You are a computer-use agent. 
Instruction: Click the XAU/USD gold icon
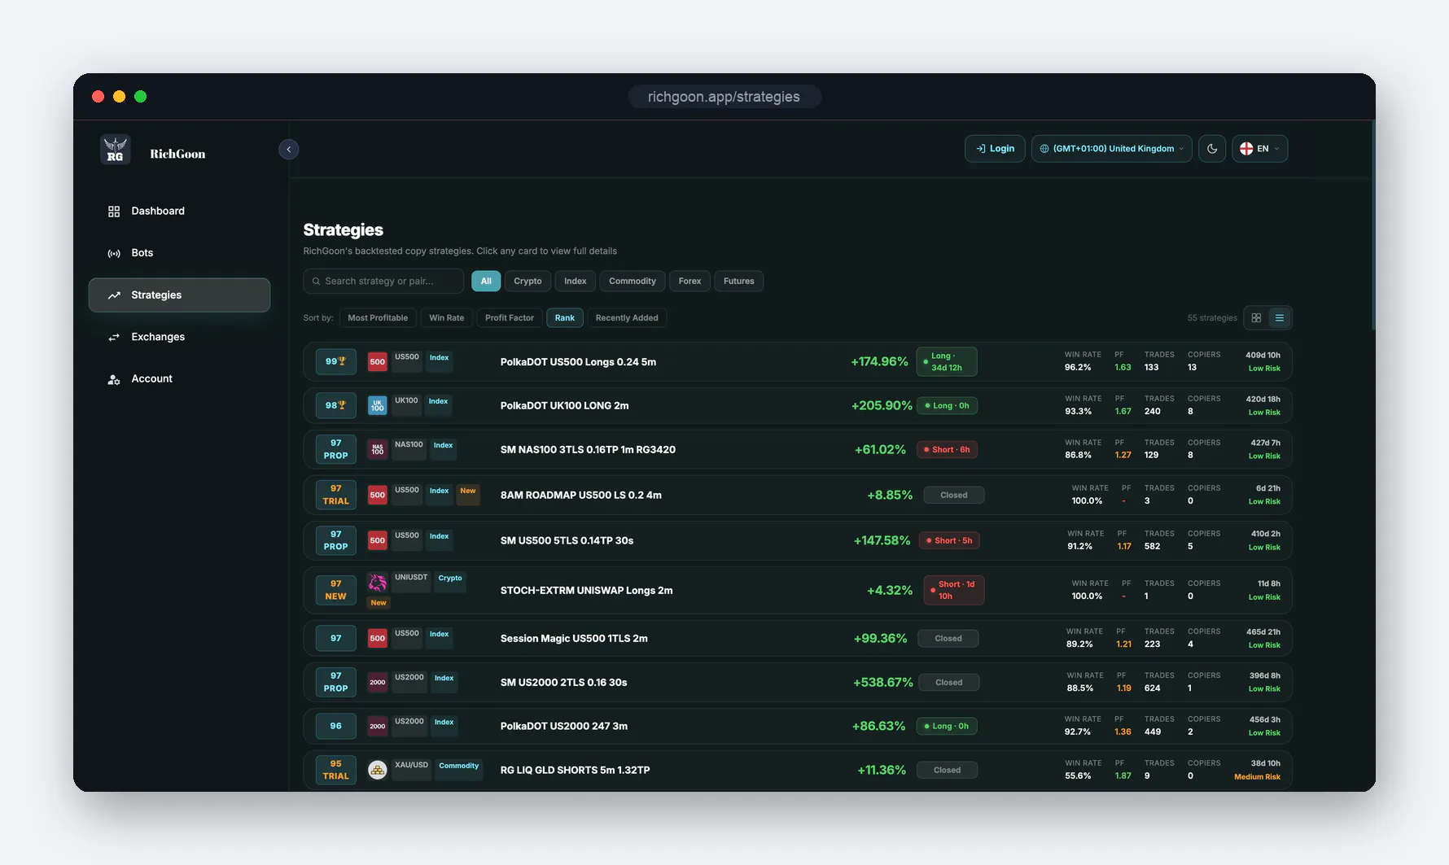pos(377,770)
